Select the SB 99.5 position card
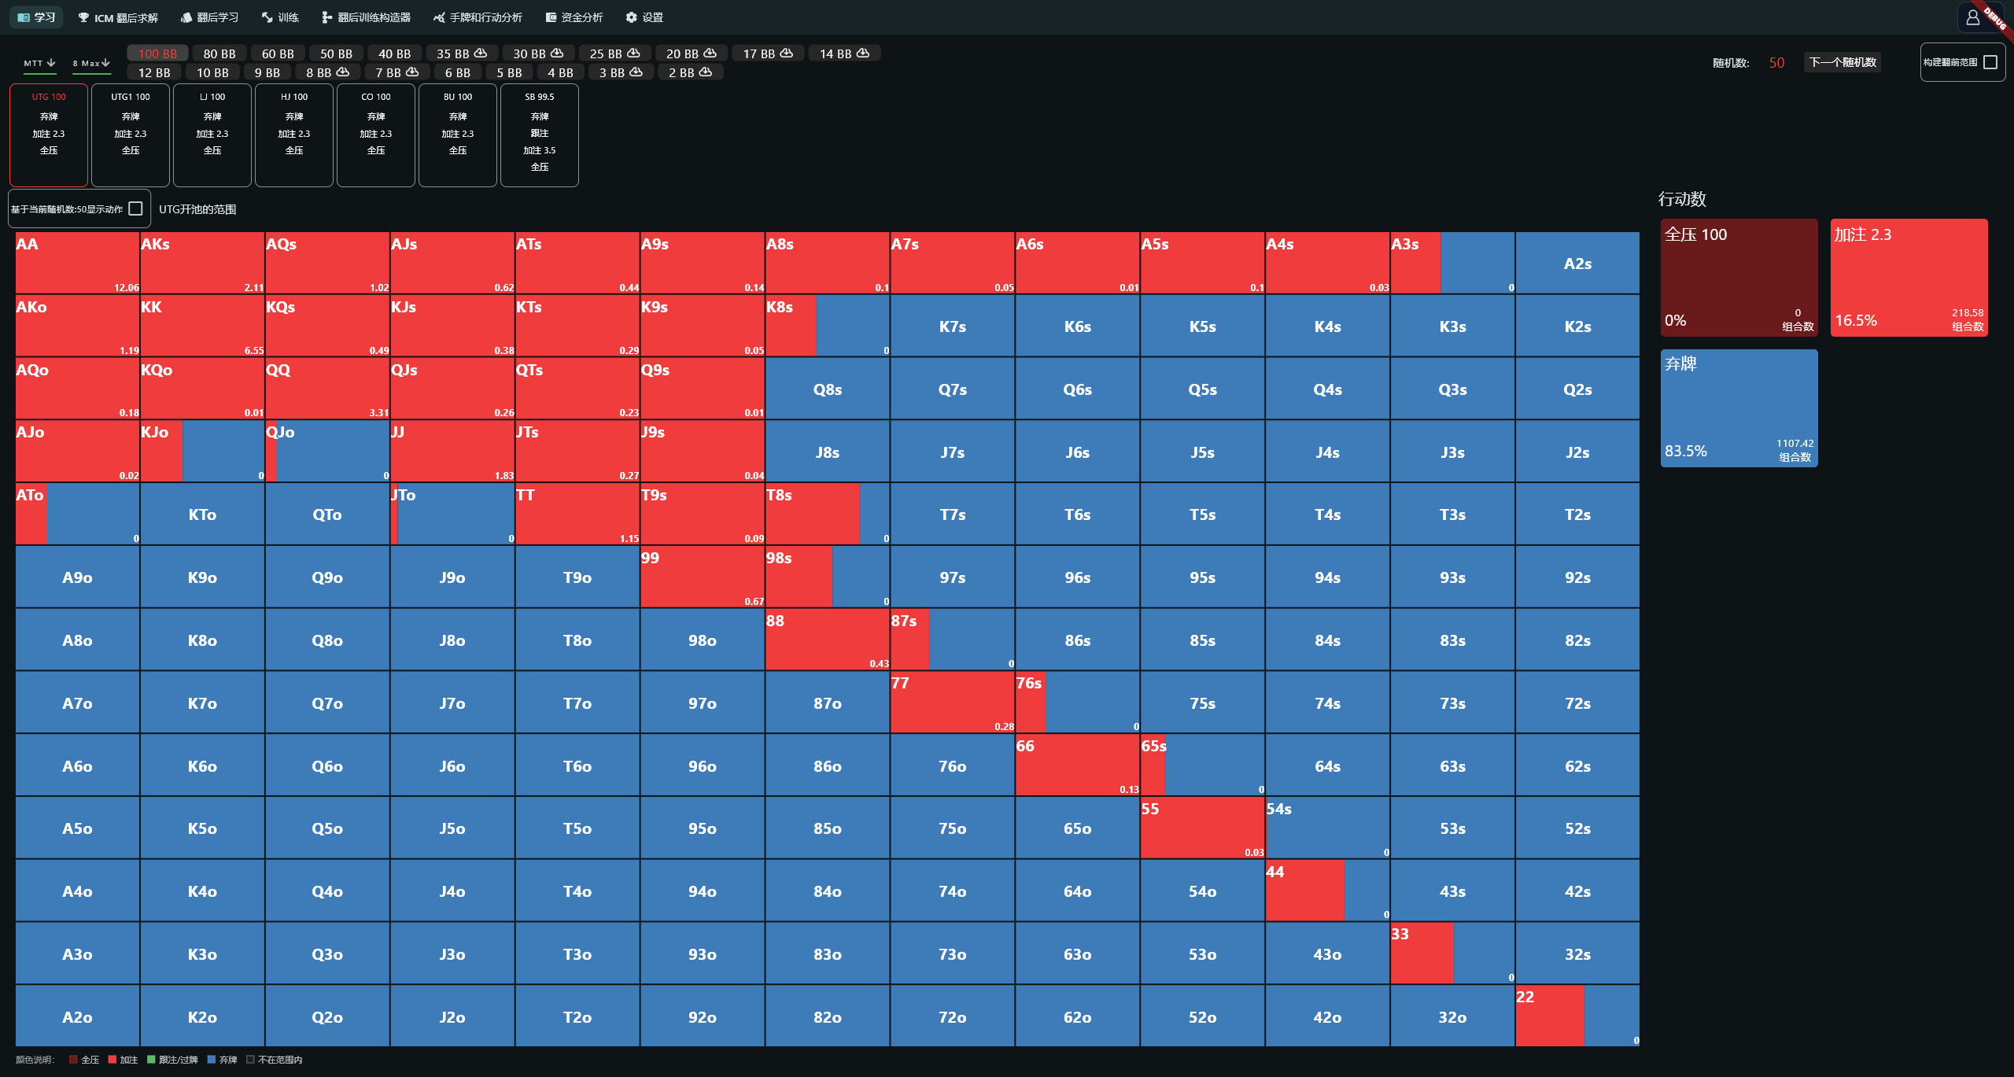The image size is (2014, 1077). pyautogui.click(x=540, y=135)
